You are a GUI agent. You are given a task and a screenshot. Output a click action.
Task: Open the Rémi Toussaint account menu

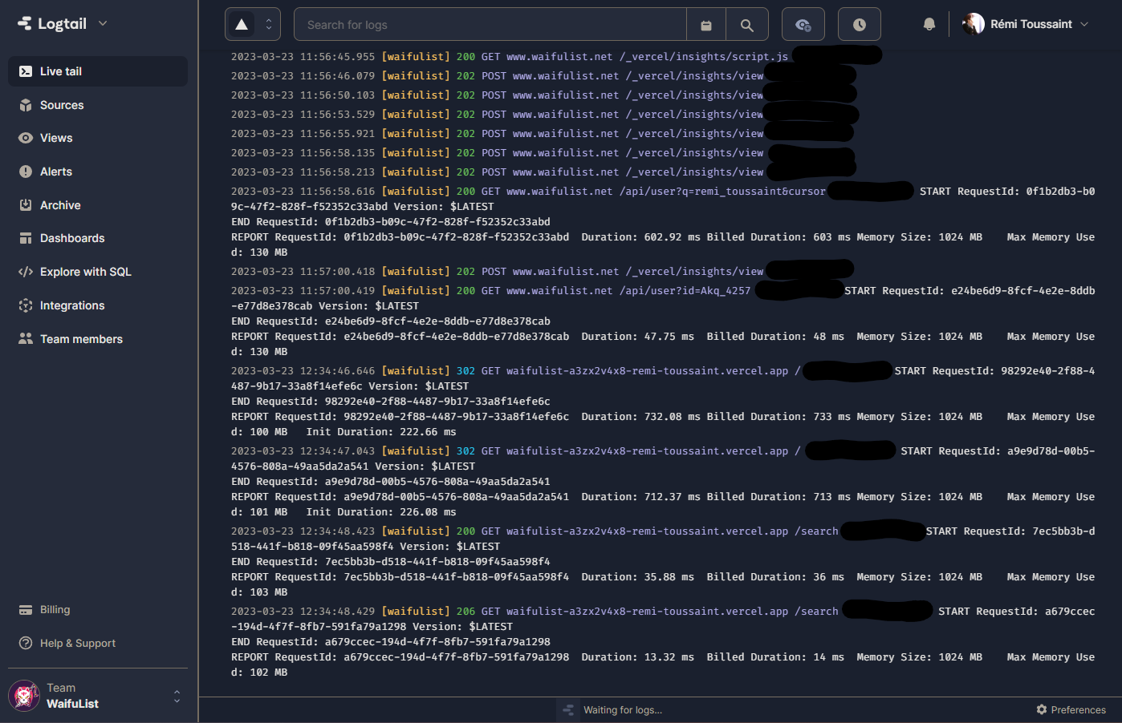[x=1026, y=24]
